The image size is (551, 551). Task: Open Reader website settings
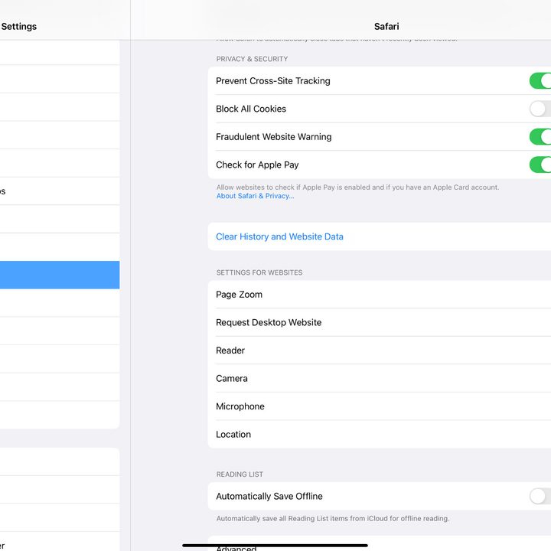click(x=380, y=350)
